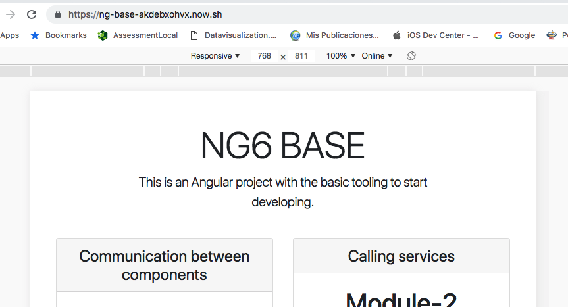Open the iOS Dev Center bookmark

tap(443, 35)
